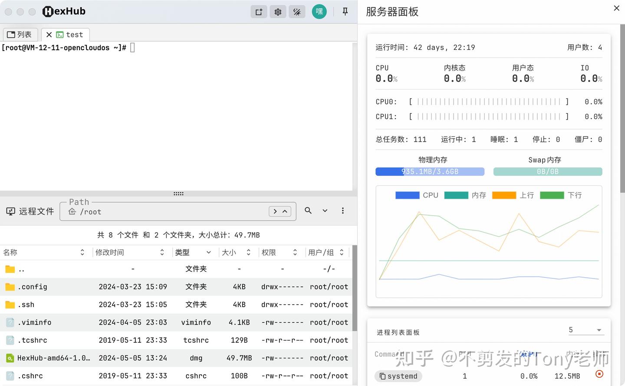The width and height of the screenshot is (625, 386).
Task: Expand the 类型 column dropdown
Action: click(x=208, y=252)
